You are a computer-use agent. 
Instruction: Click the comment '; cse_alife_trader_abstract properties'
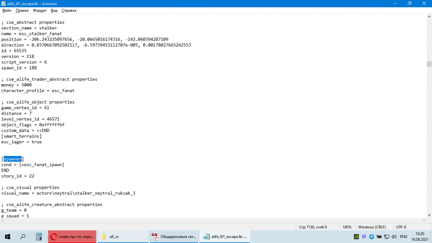(x=49, y=79)
